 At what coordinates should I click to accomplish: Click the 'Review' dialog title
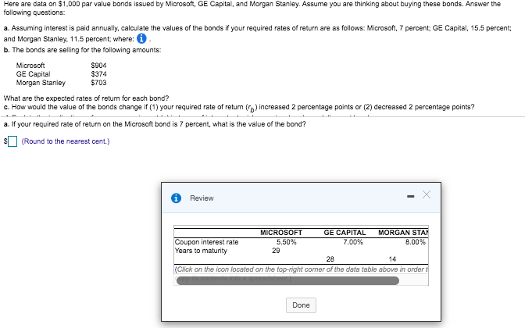coord(202,198)
